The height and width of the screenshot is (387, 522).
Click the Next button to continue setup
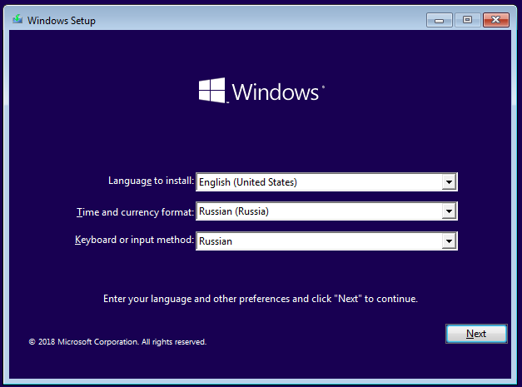[476, 334]
